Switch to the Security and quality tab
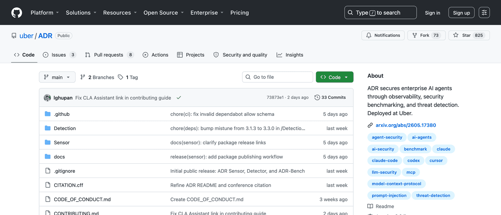 tap(240, 55)
